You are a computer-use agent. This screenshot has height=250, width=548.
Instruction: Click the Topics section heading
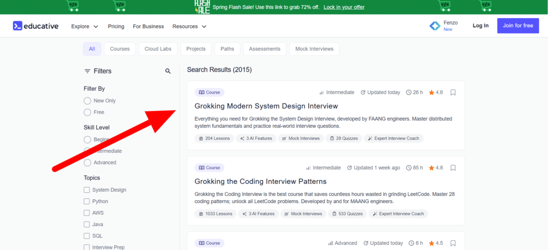(92, 178)
